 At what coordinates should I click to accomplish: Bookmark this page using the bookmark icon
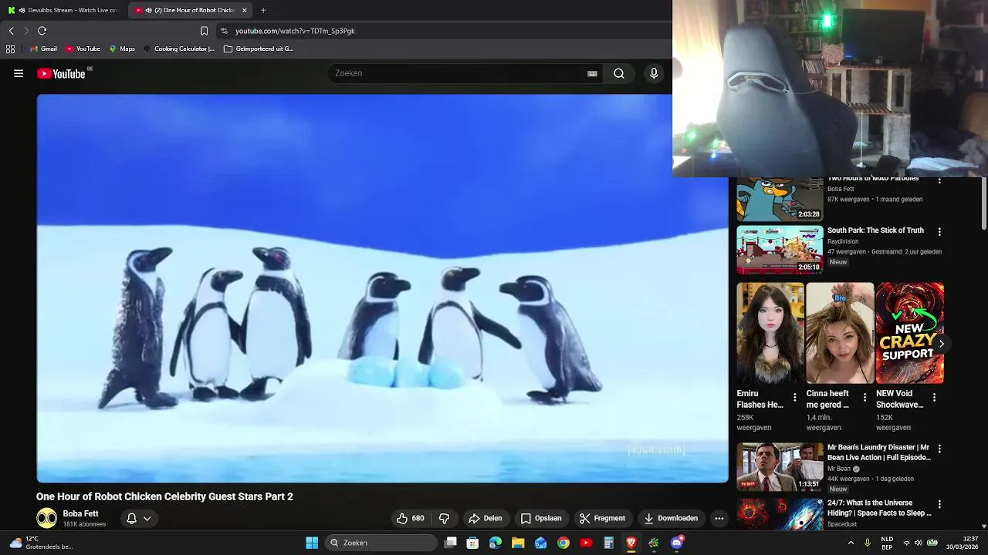204,31
